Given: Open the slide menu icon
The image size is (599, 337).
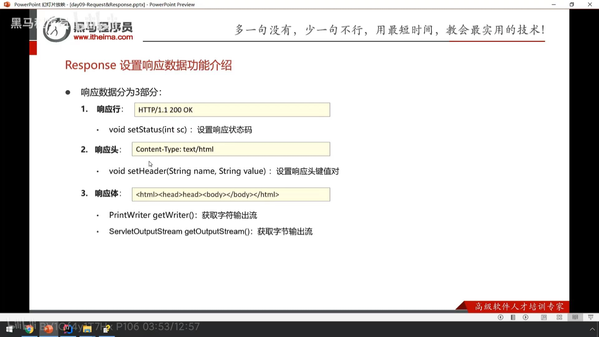Looking at the screenshot, I should click(x=513, y=317).
